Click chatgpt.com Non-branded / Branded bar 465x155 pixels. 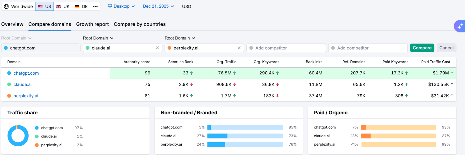(x=245, y=127)
